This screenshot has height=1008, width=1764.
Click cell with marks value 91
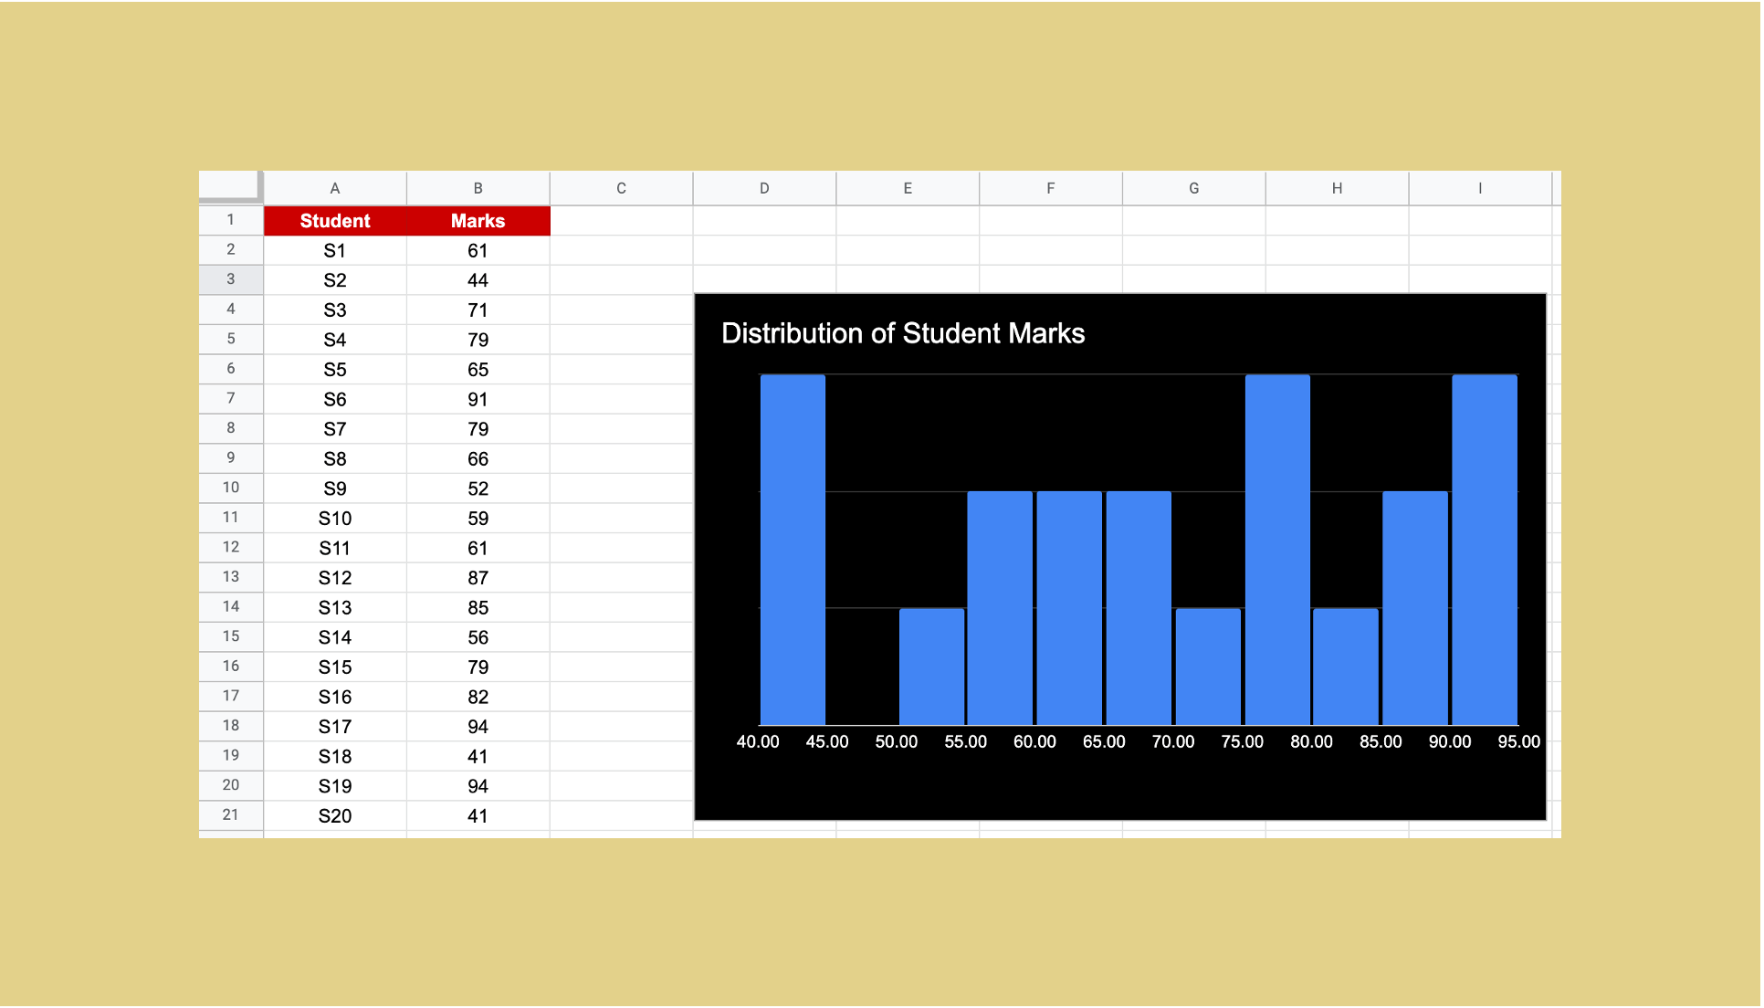tap(478, 399)
